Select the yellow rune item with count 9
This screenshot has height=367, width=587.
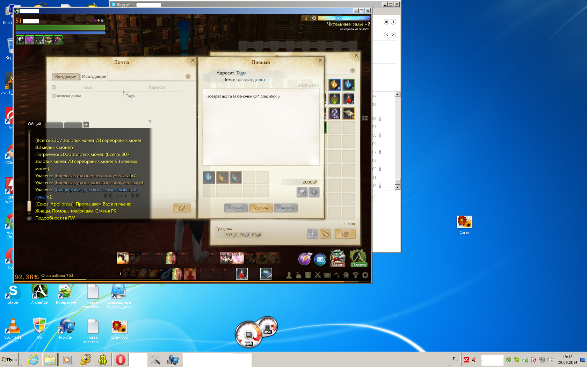335,85
